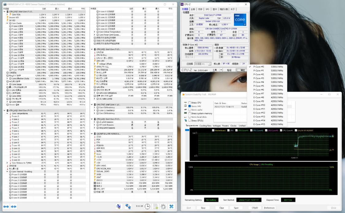Check the Stress local disks option

(x=190, y=117)
